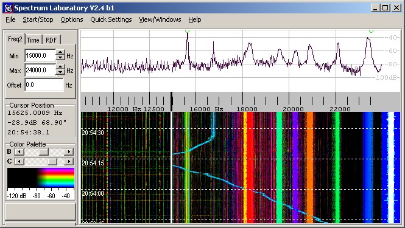Image resolution: width=405 pixels, height=228 pixels.
Task: Decrease Min frequency with down spinner arrow
Action: (60, 58)
